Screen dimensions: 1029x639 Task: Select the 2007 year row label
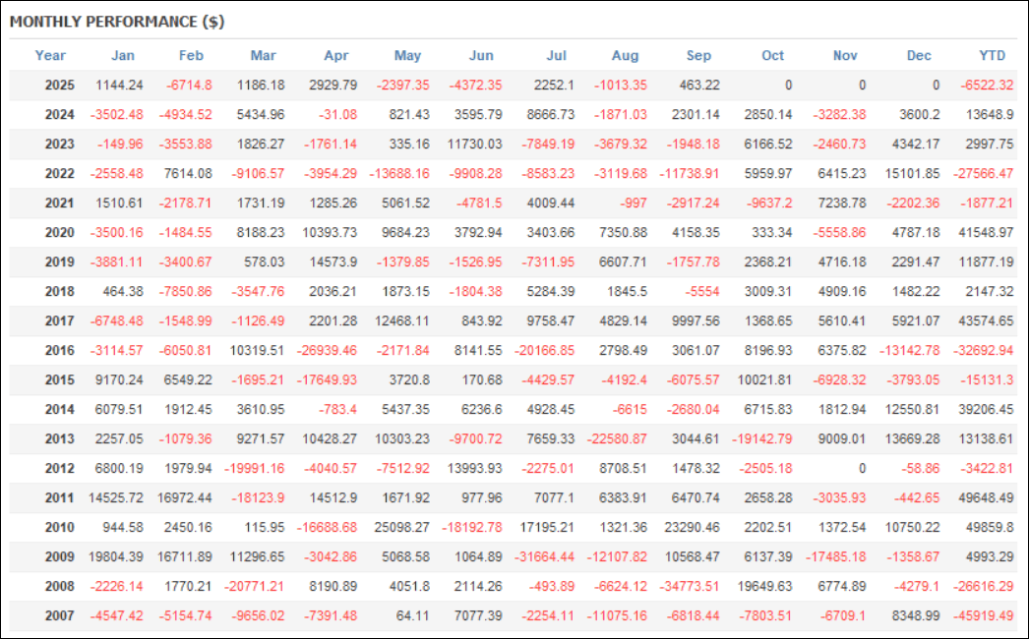(x=60, y=616)
